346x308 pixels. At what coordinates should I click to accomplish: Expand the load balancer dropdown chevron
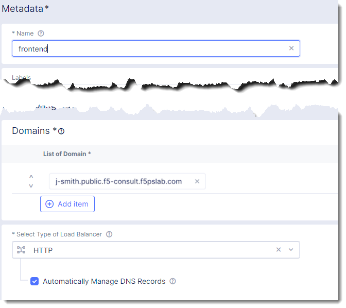coord(291,250)
